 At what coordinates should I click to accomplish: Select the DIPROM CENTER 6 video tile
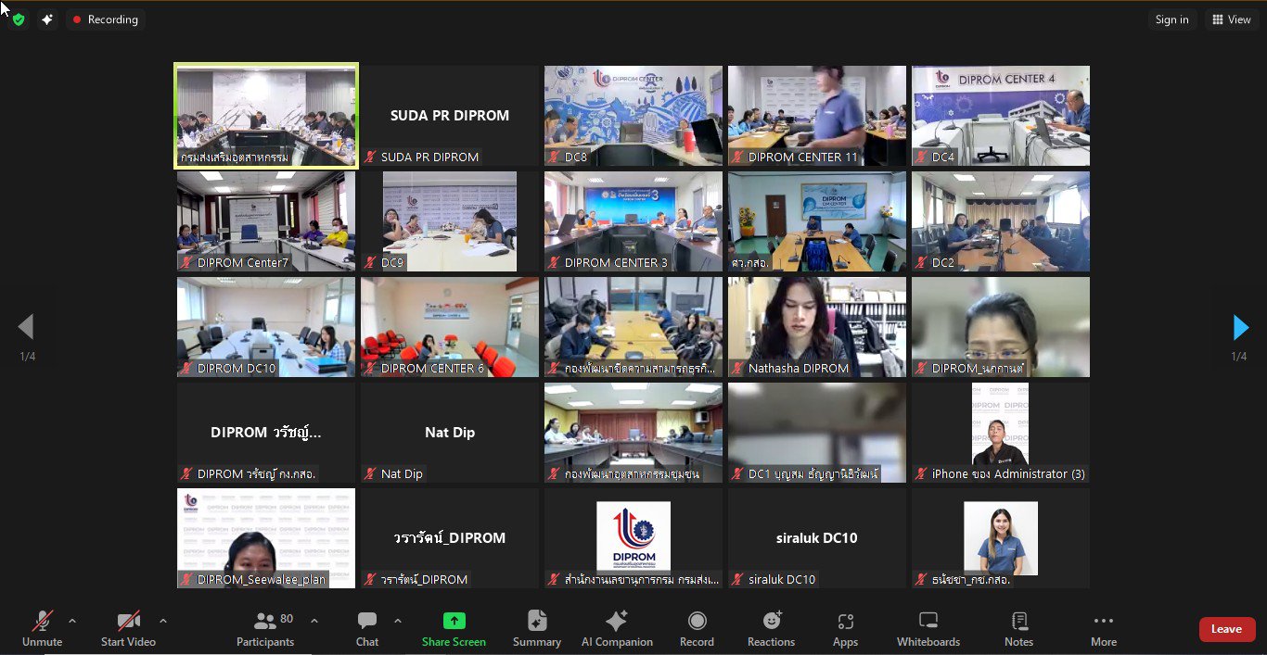[x=450, y=327]
